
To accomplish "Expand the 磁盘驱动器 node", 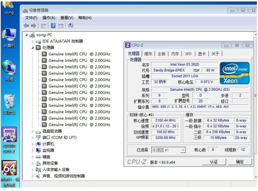I will pos(33,131).
